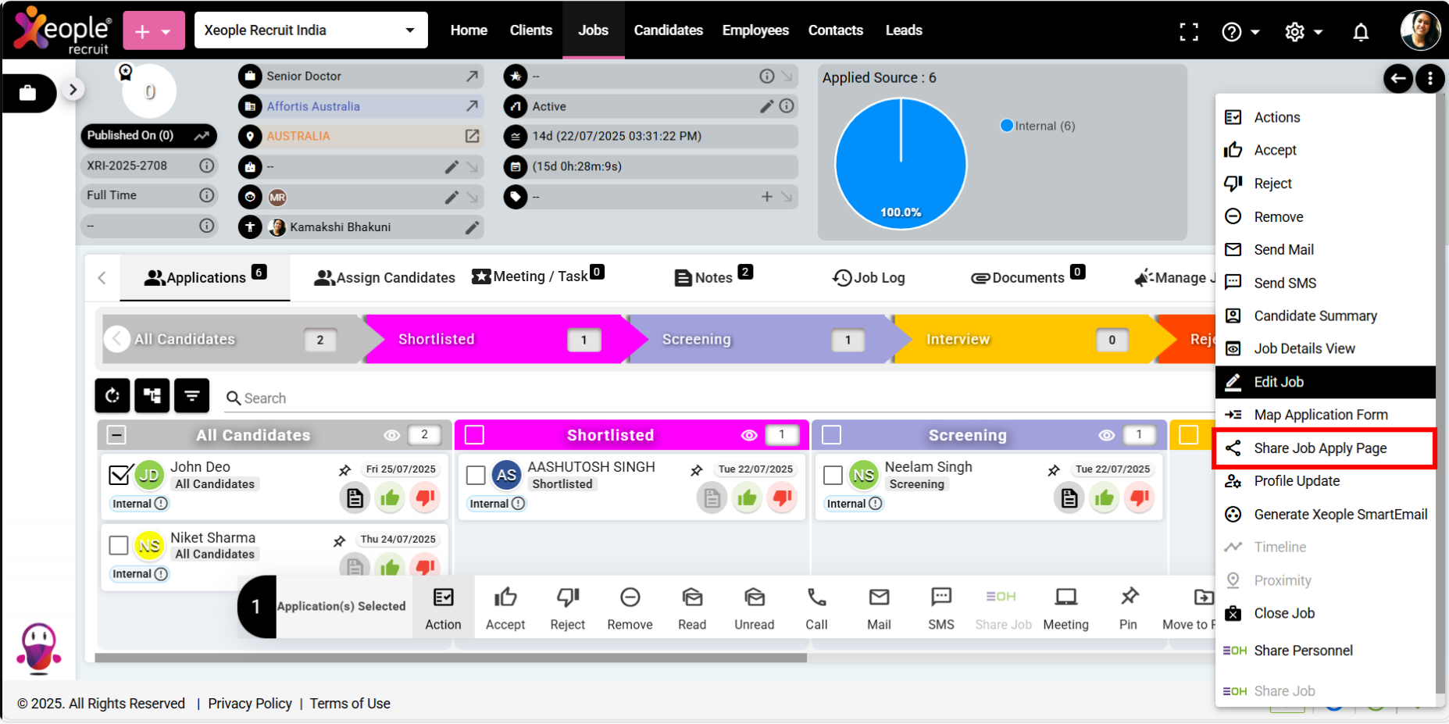Click Published On (0) button
1449x724 pixels.
pyautogui.click(x=148, y=135)
